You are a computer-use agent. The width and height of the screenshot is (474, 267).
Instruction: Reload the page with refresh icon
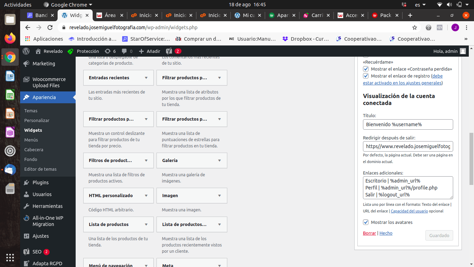[50, 27]
